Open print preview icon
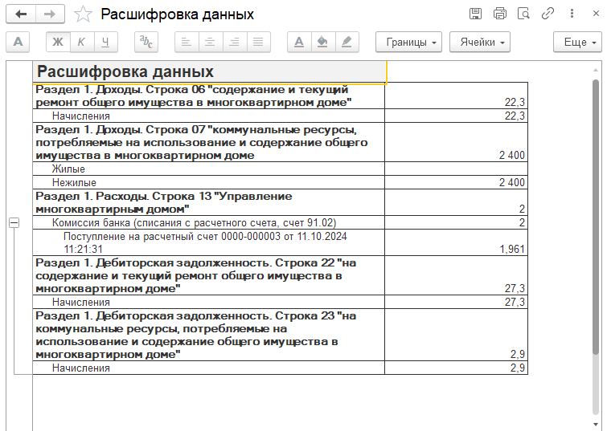607x431 pixels. [523, 14]
